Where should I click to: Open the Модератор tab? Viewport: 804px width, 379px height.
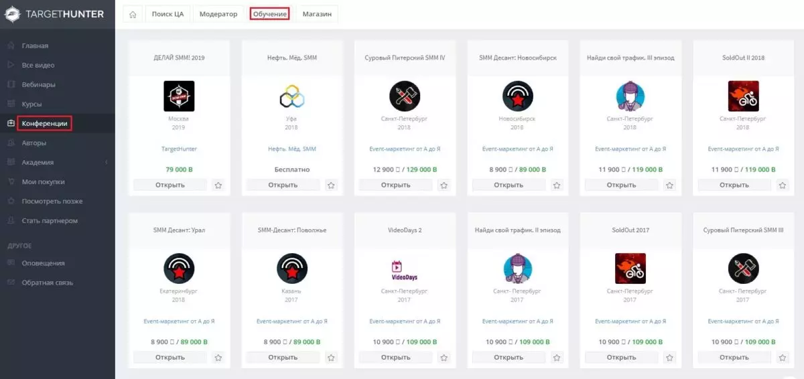tap(218, 14)
